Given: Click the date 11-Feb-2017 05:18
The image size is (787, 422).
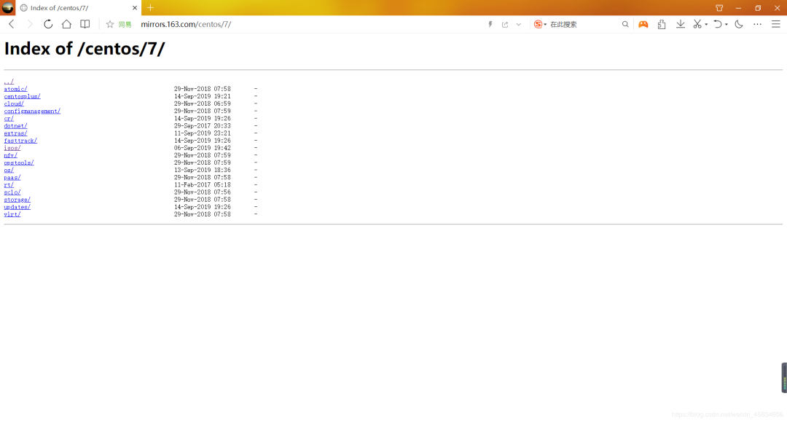Looking at the screenshot, I should (x=203, y=184).
